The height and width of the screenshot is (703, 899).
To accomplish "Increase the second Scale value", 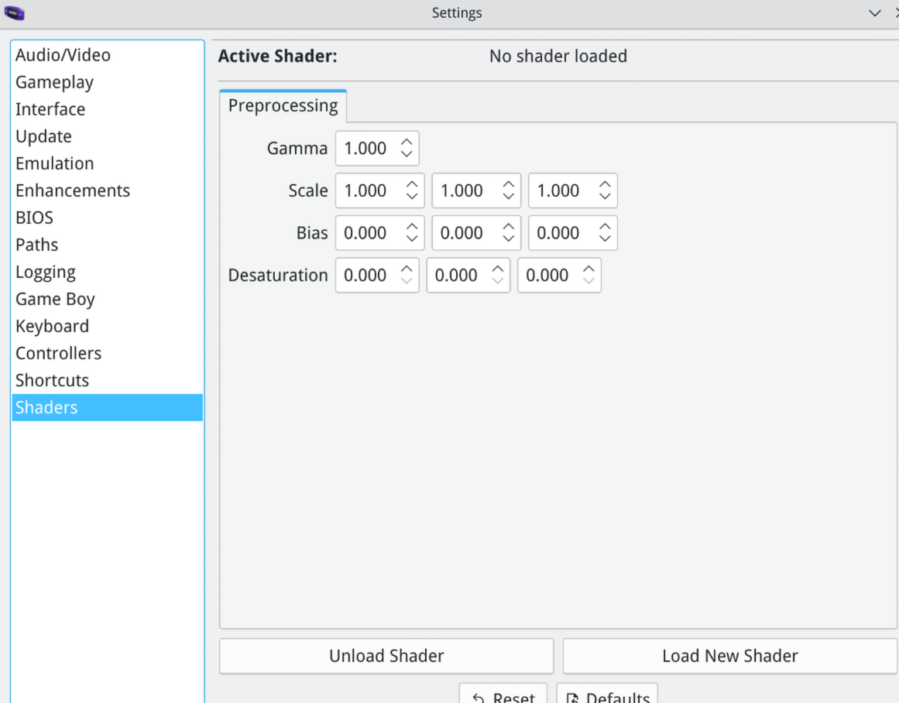I will pyautogui.click(x=508, y=184).
